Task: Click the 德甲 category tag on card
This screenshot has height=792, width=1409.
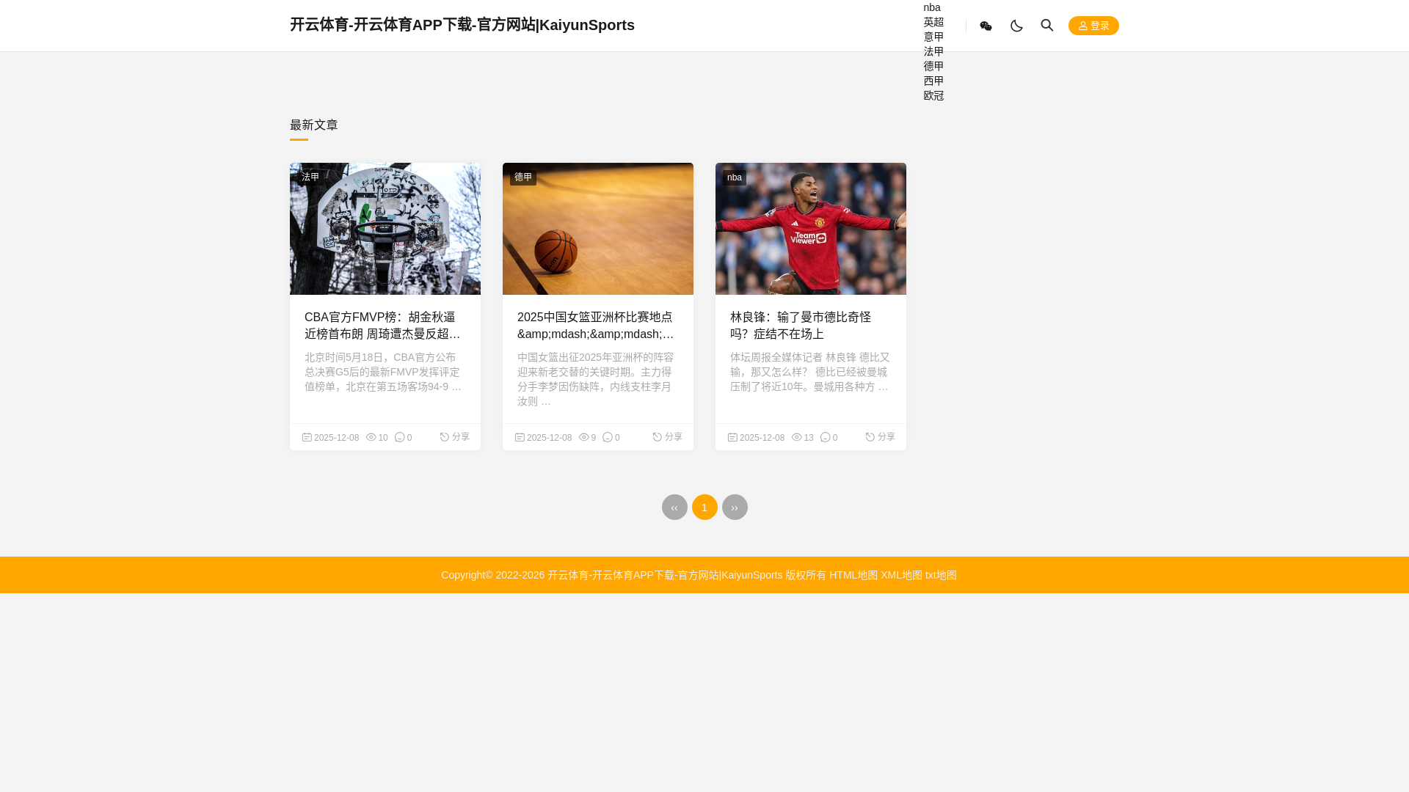Action: (x=523, y=177)
